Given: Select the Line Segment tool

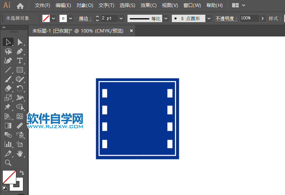Looking at the screenshot, I should 8,70.
